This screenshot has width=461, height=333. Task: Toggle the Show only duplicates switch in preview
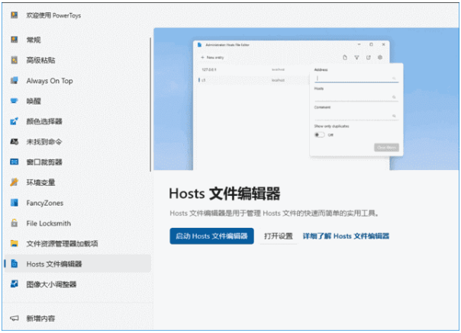click(x=320, y=134)
